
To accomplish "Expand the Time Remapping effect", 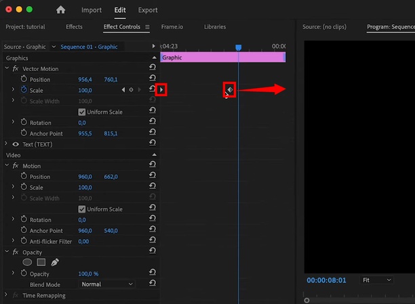I will (7, 296).
